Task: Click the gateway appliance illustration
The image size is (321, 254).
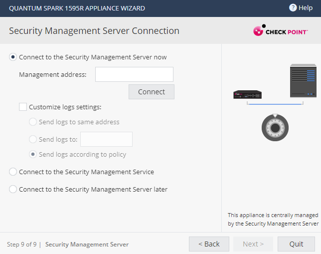Action: click(x=248, y=94)
